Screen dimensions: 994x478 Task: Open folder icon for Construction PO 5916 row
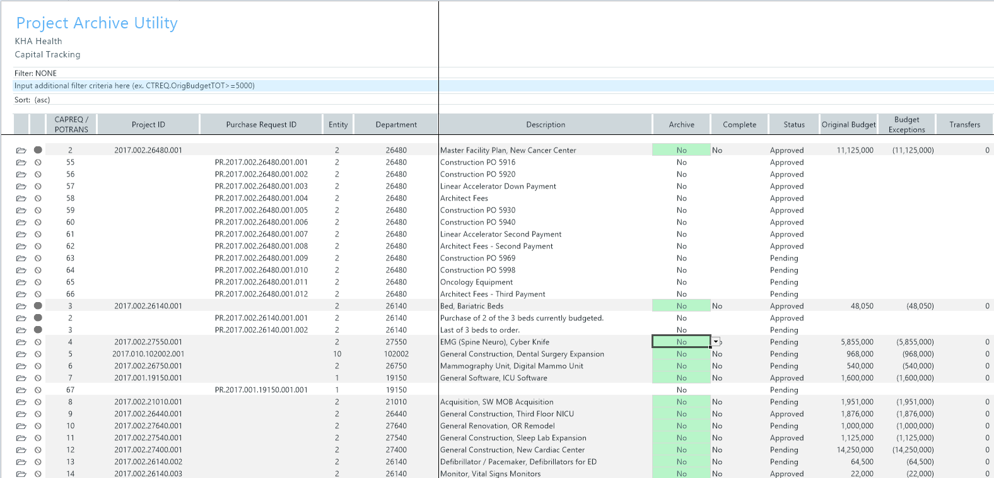point(21,162)
